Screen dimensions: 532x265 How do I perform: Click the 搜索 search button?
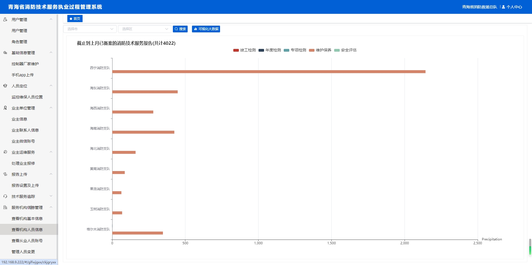coord(180,29)
